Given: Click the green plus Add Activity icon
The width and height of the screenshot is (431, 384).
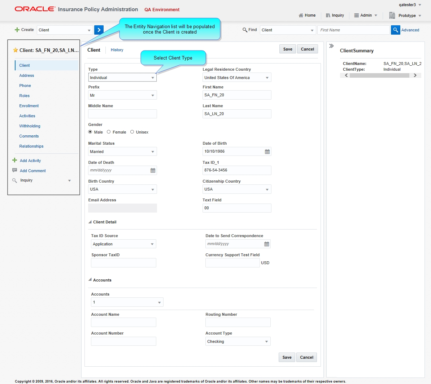Looking at the screenshot, I should [14, 160].
